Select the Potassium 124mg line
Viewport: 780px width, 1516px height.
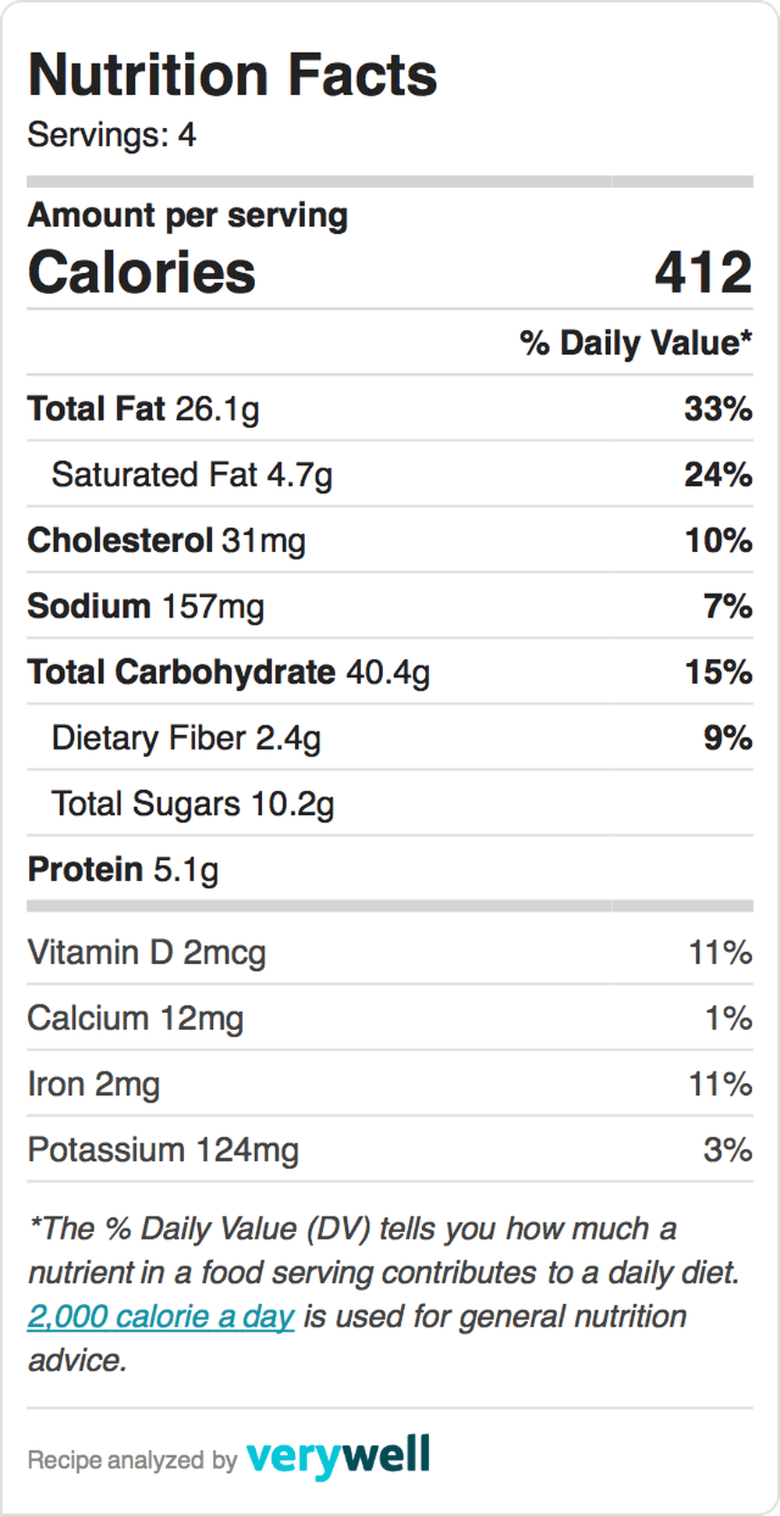click(x=390, y=1149)
